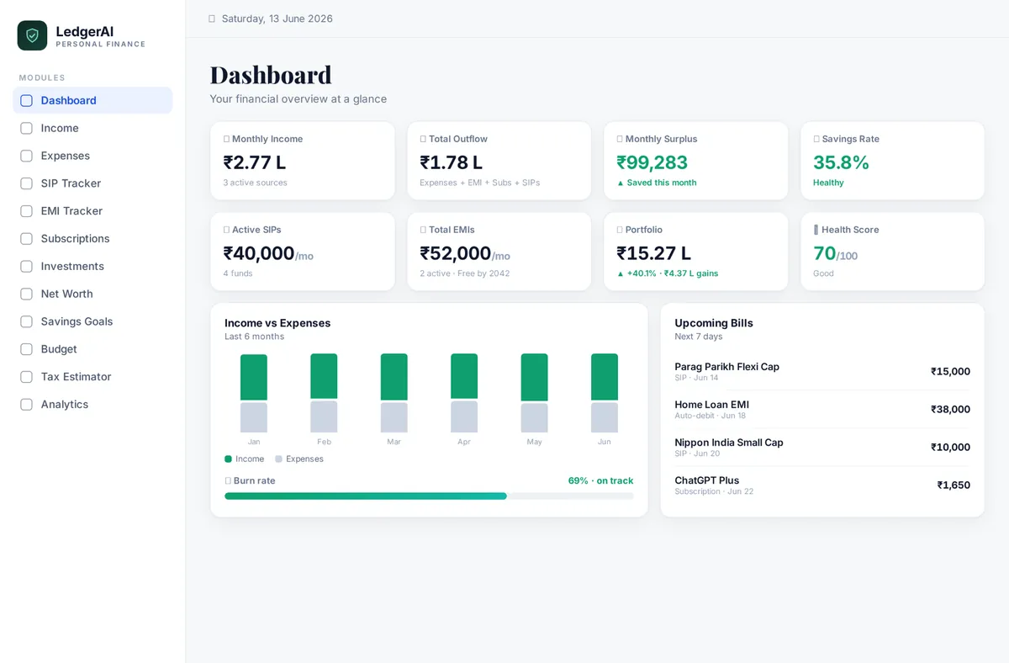Screen dimensions: 1009x663
Task: Go to the Expenses module
Action: click(x=92, y=156)
